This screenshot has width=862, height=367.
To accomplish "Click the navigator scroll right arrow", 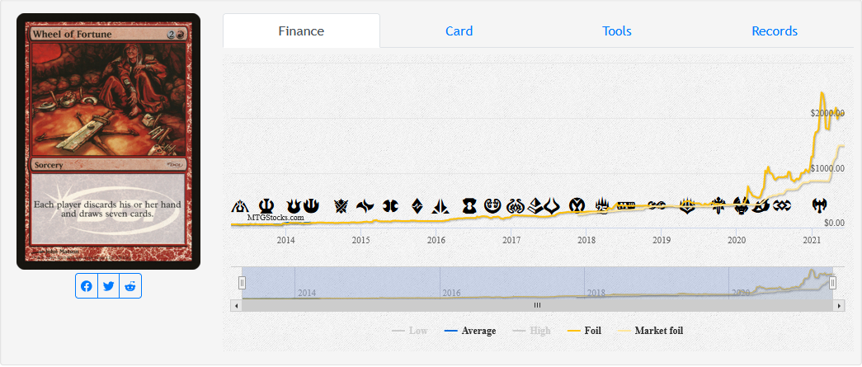I will pos(840,305).
